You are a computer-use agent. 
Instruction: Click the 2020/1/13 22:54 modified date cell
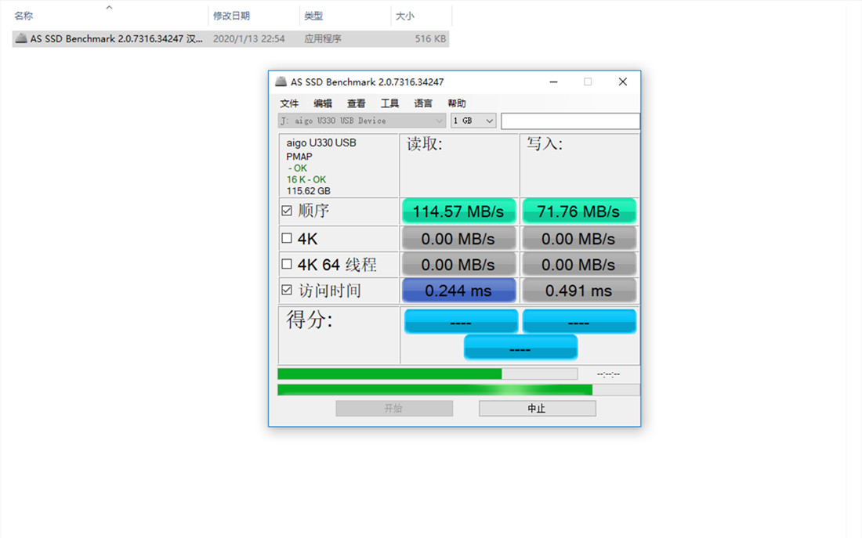point(249,38)
